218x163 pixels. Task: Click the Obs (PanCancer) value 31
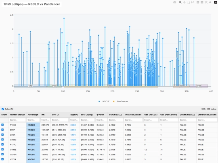pos(161,150)
